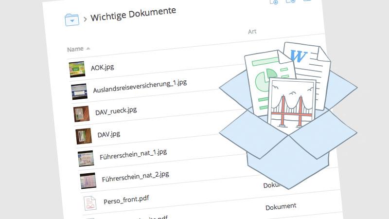Image resolution: width=389 pixels, height=219 pixels.
Task: Select the DAV.jpg file name
Action: 108,134
